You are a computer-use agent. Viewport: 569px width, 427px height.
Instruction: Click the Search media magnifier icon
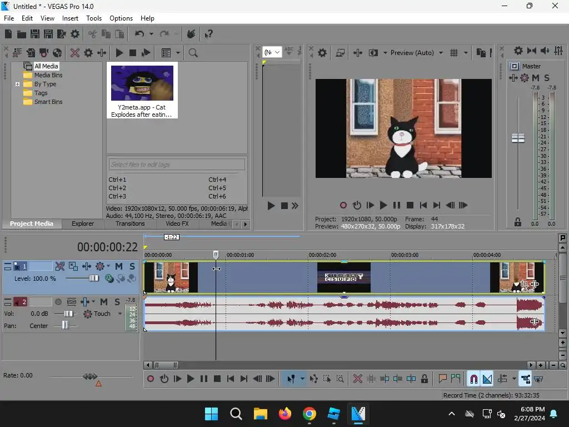point(193,53)
